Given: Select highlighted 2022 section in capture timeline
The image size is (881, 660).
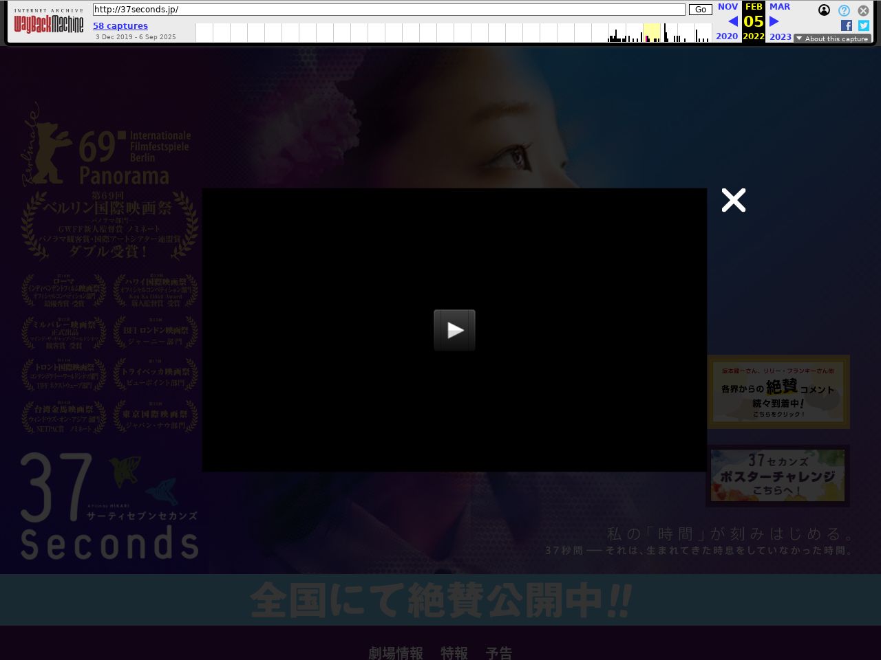Looking at the screenshot, I should (651, 32).
